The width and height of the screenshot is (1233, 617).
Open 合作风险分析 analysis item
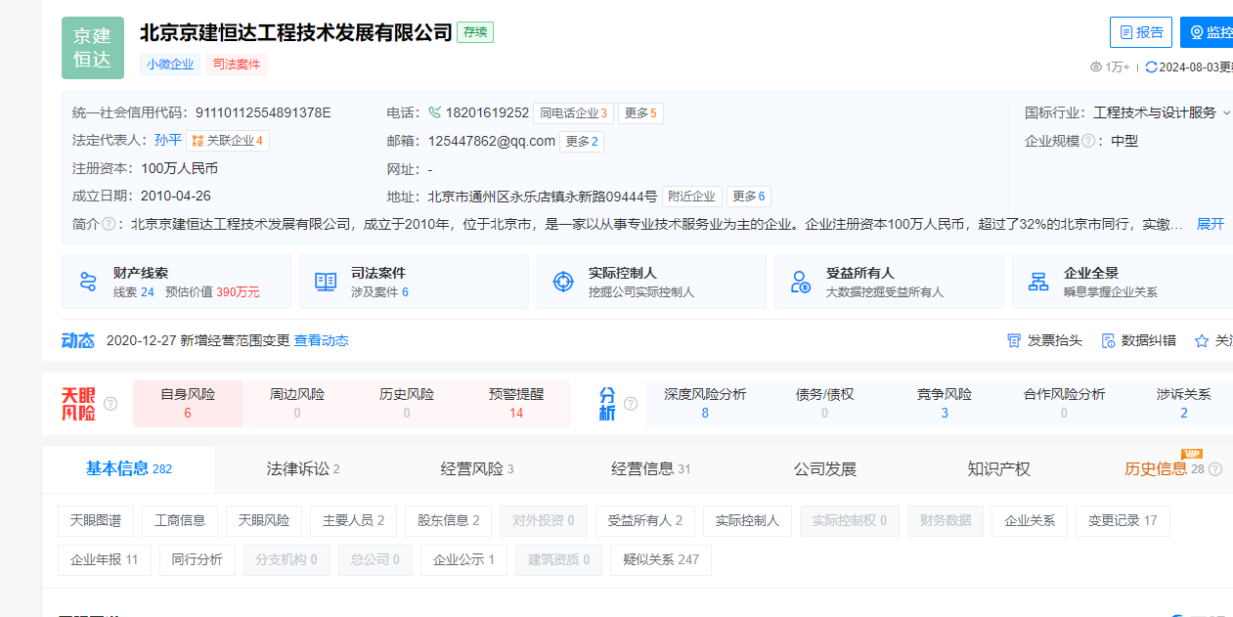pyautogui.click(x=1064, y=403)
